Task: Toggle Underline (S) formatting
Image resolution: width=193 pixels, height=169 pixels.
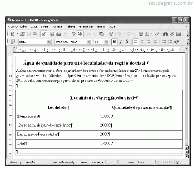Action: point(127,42)
